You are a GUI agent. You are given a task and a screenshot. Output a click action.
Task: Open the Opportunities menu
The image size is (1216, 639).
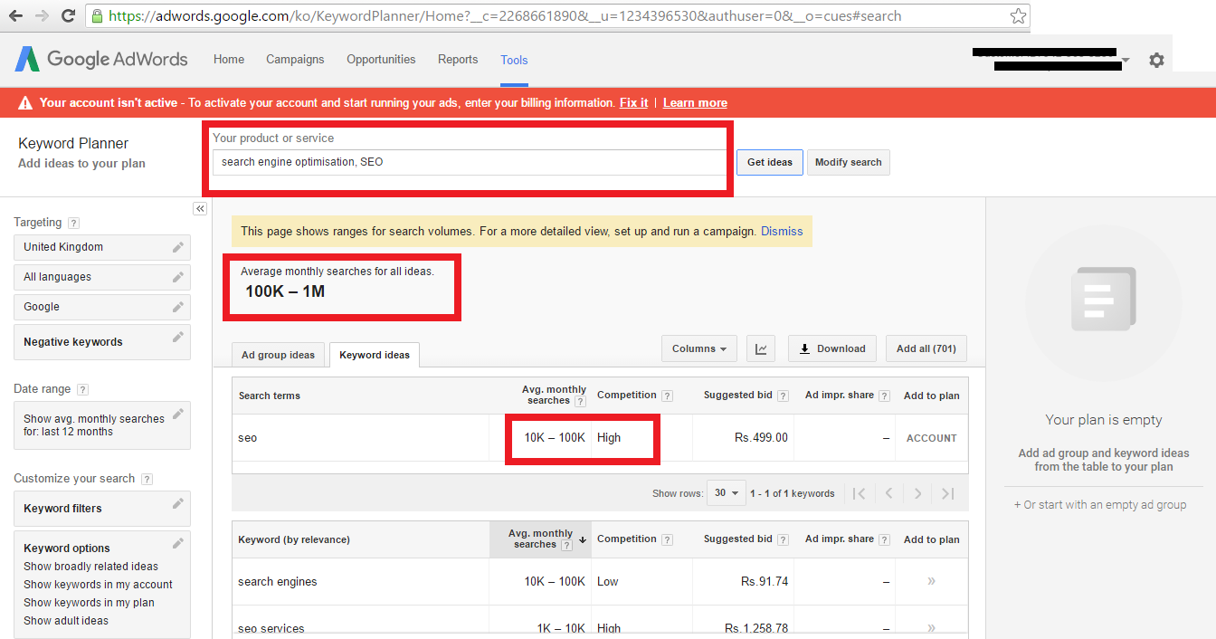381,60
